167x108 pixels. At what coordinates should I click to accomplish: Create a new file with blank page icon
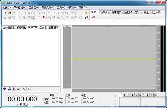tap(5, 13)
